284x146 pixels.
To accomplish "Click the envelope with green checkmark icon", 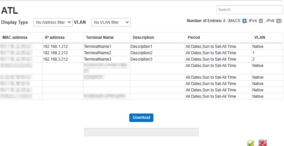I will [x=251, y=143].
